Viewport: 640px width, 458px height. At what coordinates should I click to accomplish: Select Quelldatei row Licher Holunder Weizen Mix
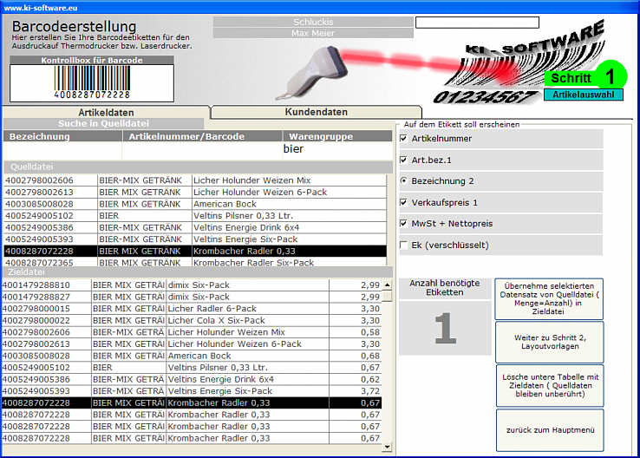tap(195, 180)
